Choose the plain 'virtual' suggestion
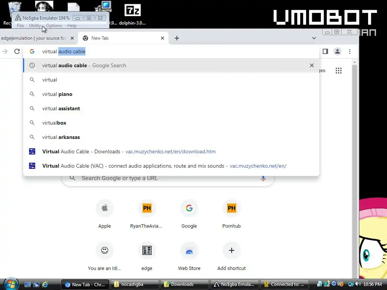 [171, 80]
